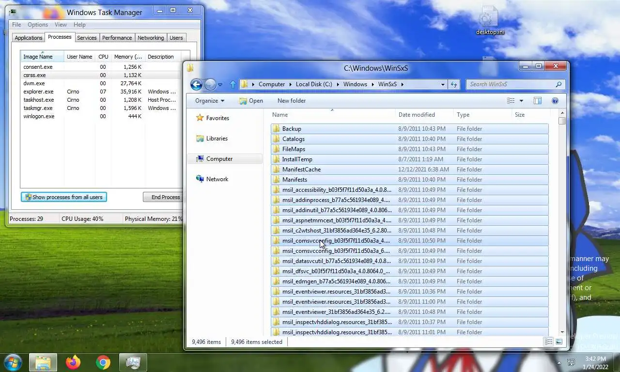Open the recent pages dropdown in Explorer
This screenshot has width=620, height=372.
pos(220,85)
